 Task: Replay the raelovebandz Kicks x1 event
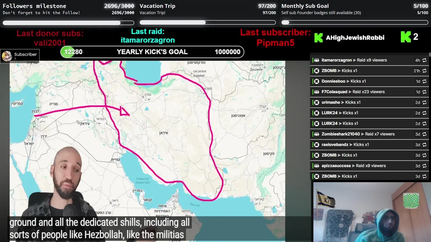(x=424, y=145)
